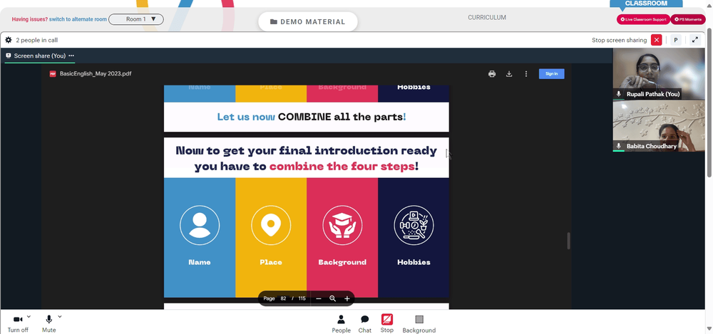
Task: Open Background effects
Action: click(419, 325)
